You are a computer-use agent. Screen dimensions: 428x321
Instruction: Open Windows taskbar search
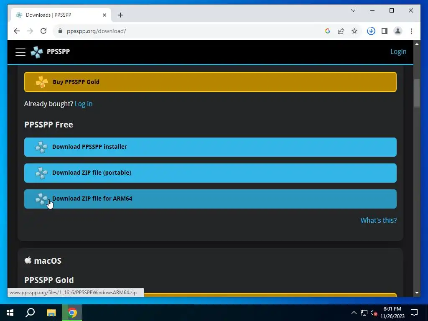pos(30,313)
